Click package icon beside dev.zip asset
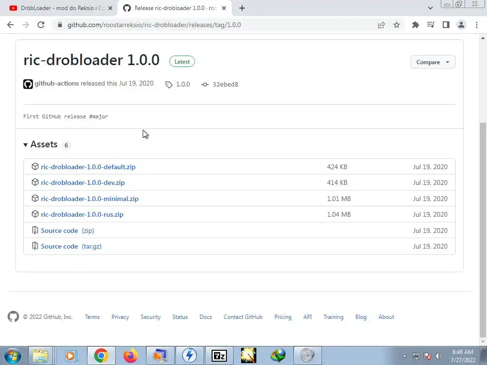Viewport: 487px width, 365px height. [x=35, y=182]
